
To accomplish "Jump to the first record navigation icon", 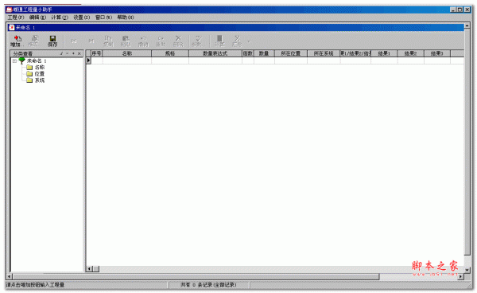I will [x=74, y=41].
